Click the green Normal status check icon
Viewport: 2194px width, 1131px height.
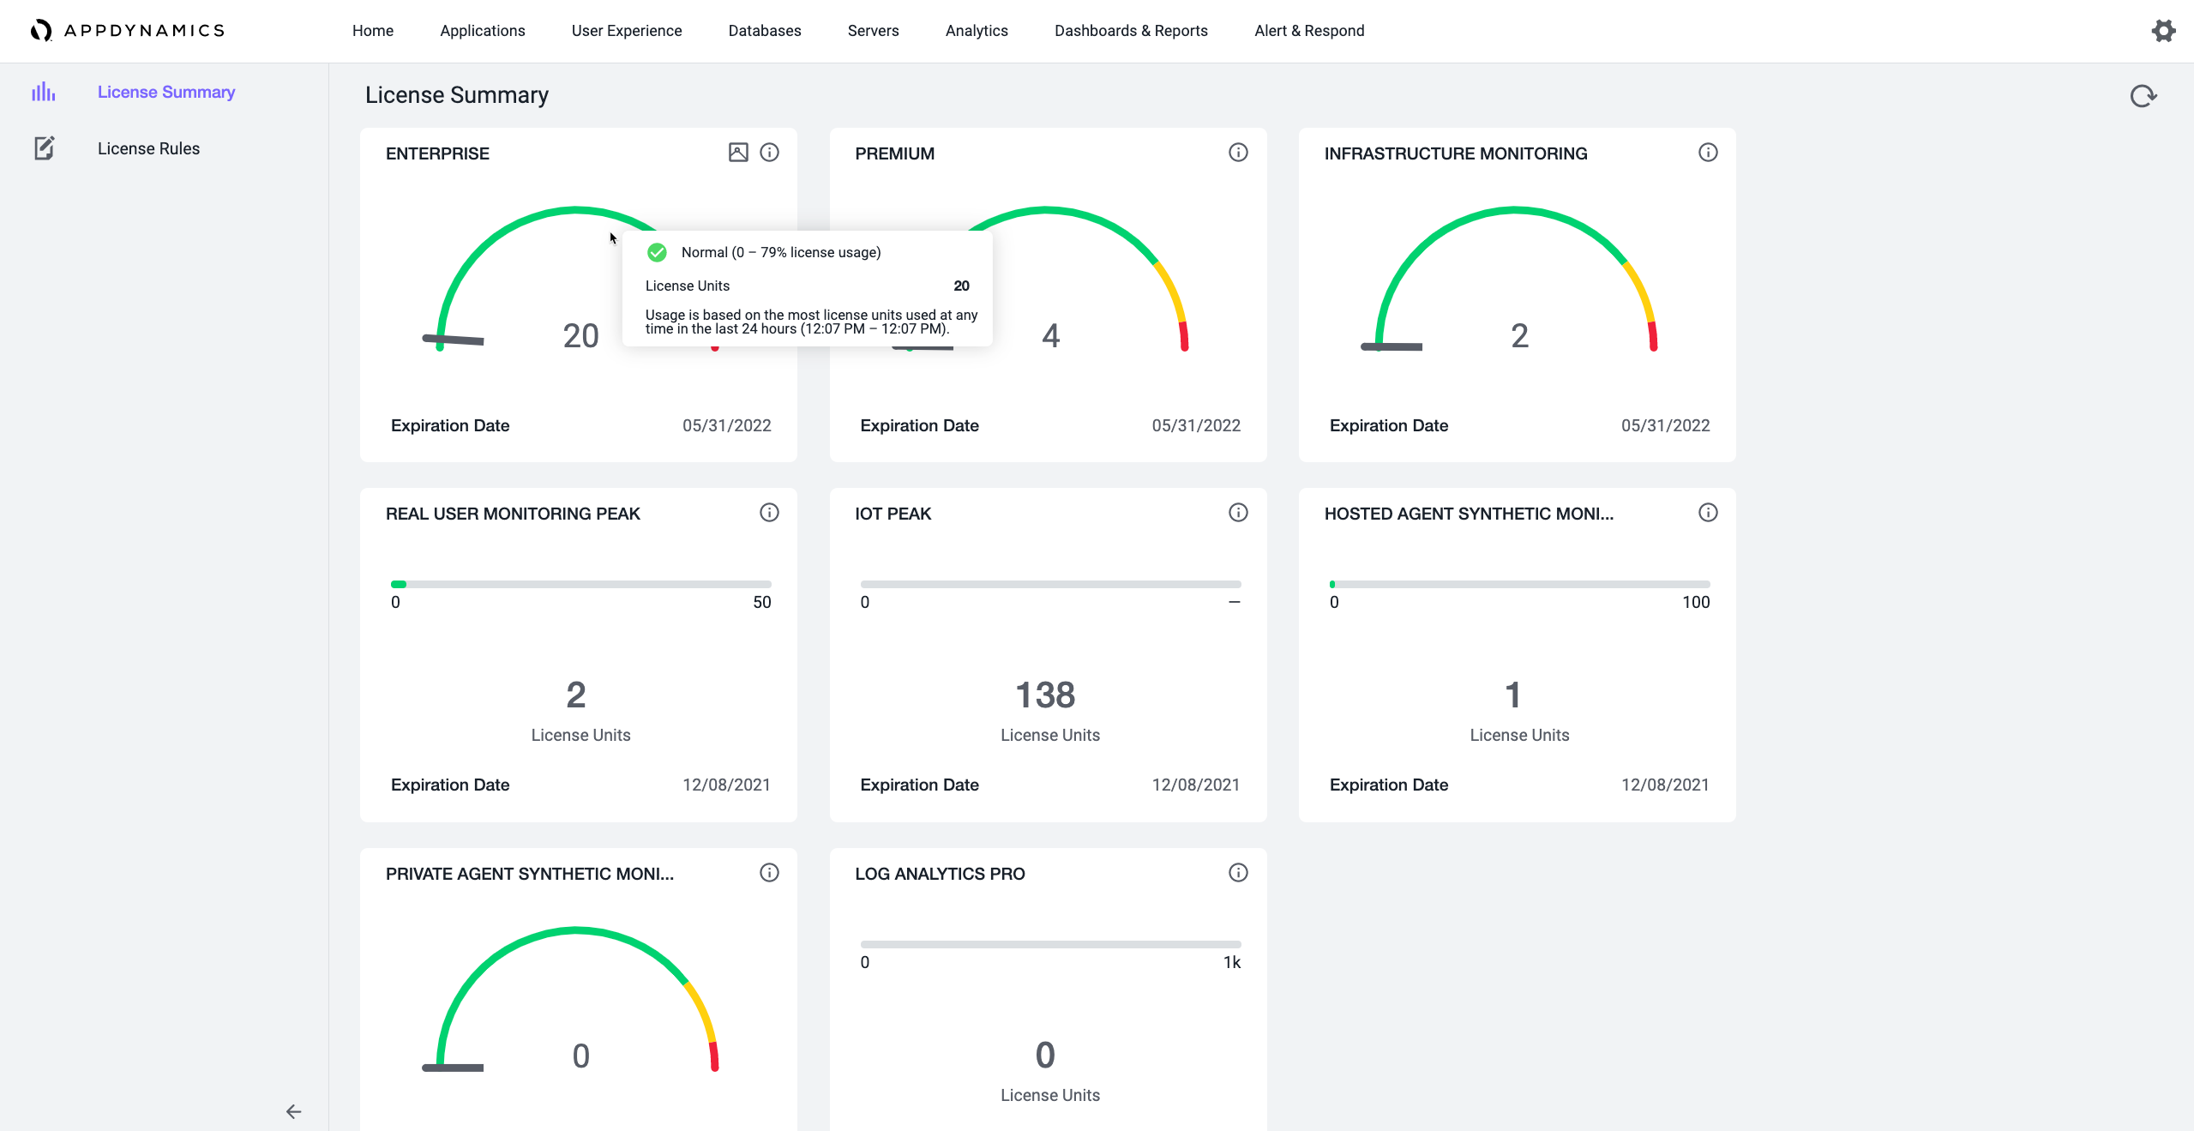pyautogui.click(x=657, y=252)
